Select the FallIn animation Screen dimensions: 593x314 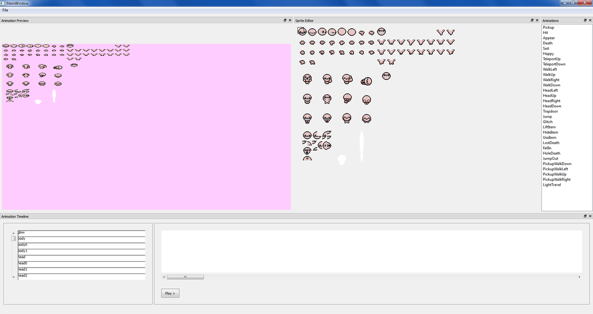coord(566,148)
